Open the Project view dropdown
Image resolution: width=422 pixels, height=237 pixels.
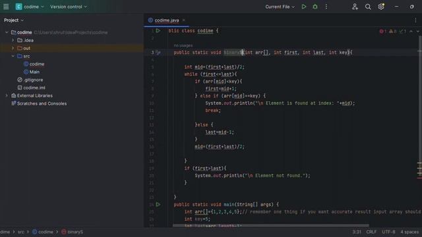tap(14, 20)
